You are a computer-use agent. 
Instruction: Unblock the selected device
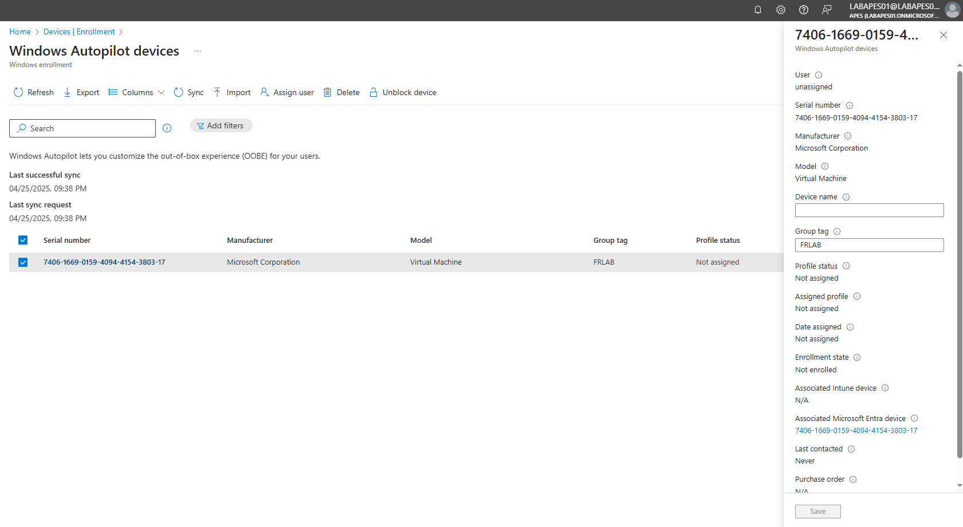click(x=402, y=92)
